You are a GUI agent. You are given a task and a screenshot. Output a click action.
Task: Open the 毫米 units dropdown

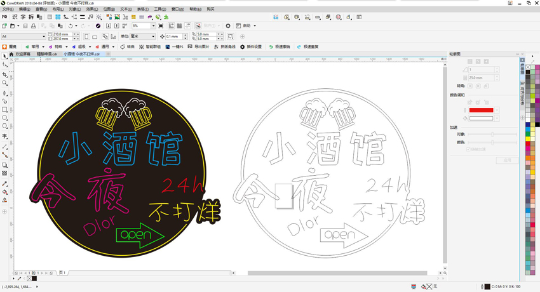pos(153,36)
